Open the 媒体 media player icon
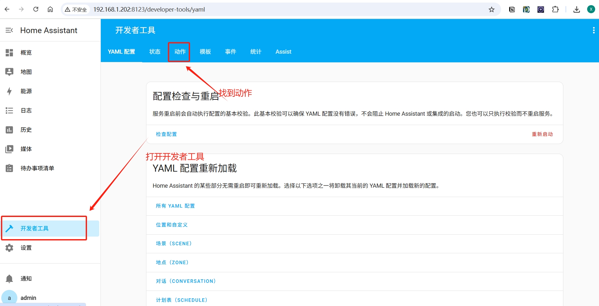The height and width of the screenshot is (306, 599). tap(9, 149)
